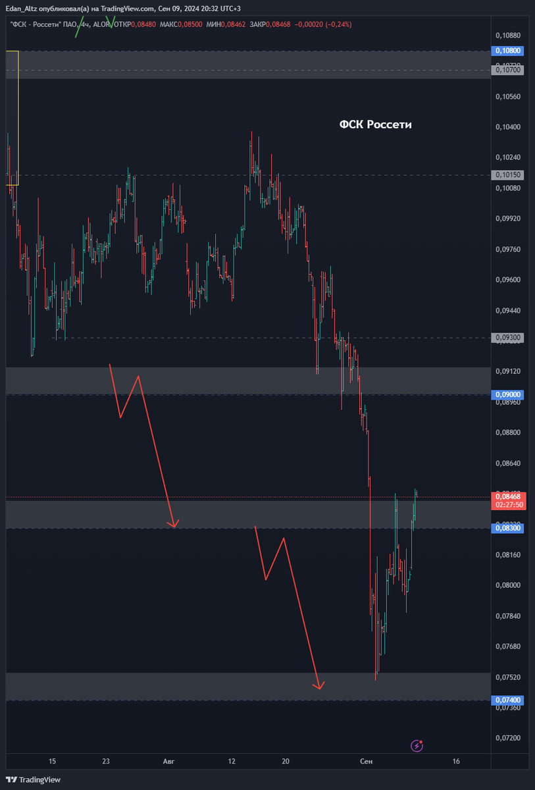Click the gray 0,10150 level label
Screen dimensions: 535x790
click(x=507, y=175)
